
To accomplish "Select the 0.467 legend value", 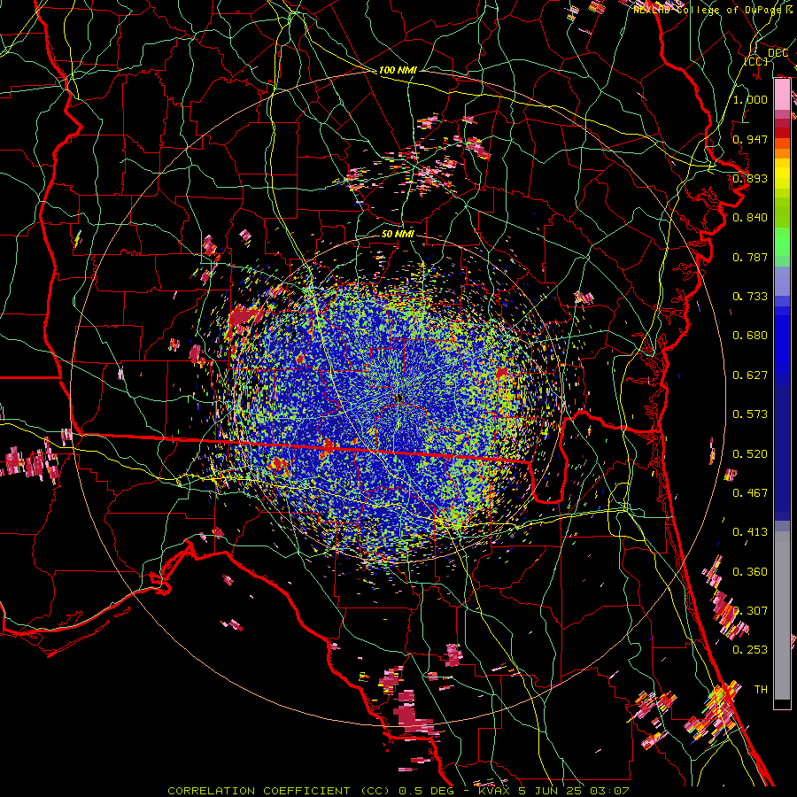I will 750,493.
